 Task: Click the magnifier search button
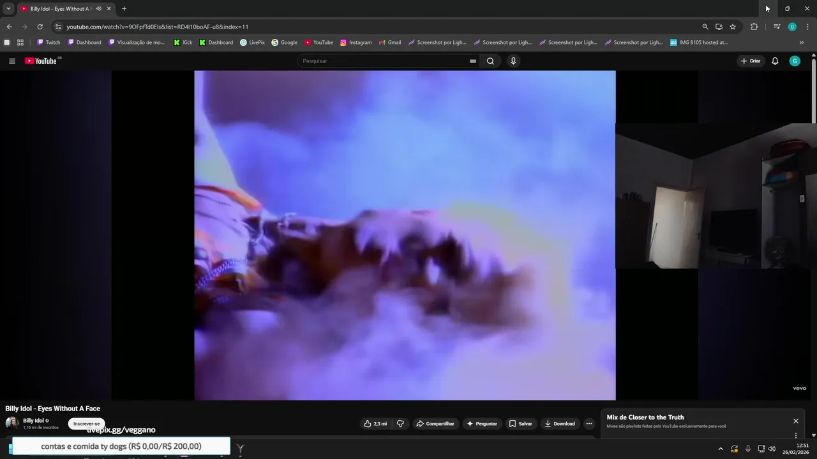coord(490,61)
